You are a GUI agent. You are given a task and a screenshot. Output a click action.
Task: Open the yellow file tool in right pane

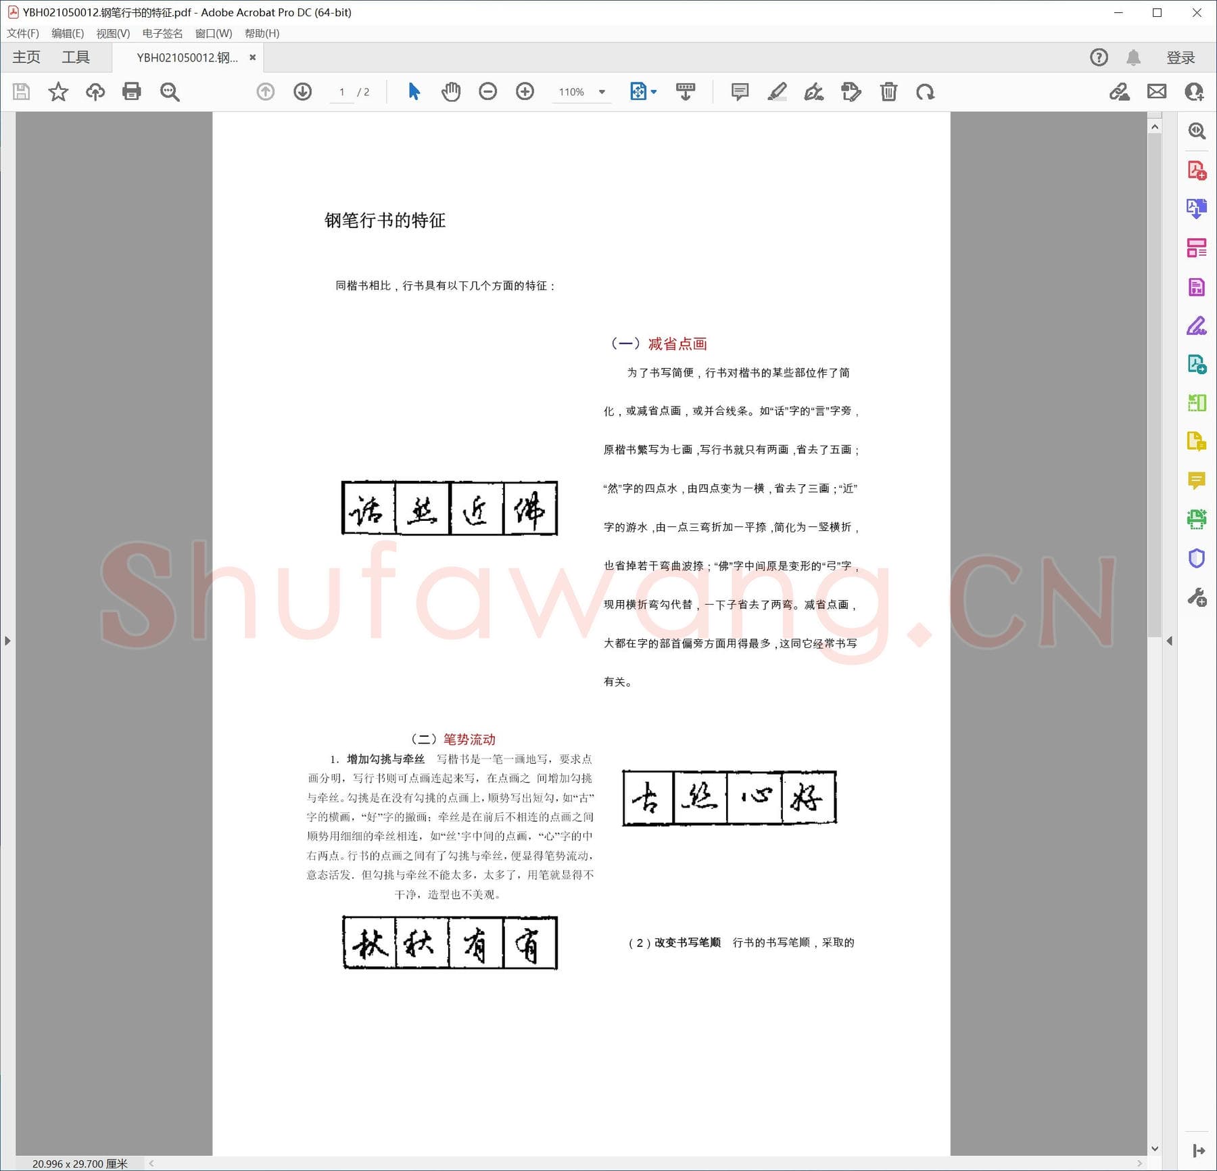coord(1197,442)
